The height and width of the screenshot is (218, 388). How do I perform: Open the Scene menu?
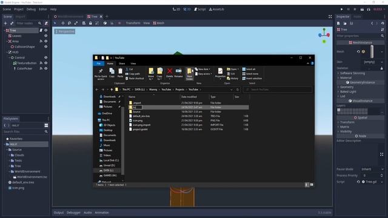pos(7,9)
